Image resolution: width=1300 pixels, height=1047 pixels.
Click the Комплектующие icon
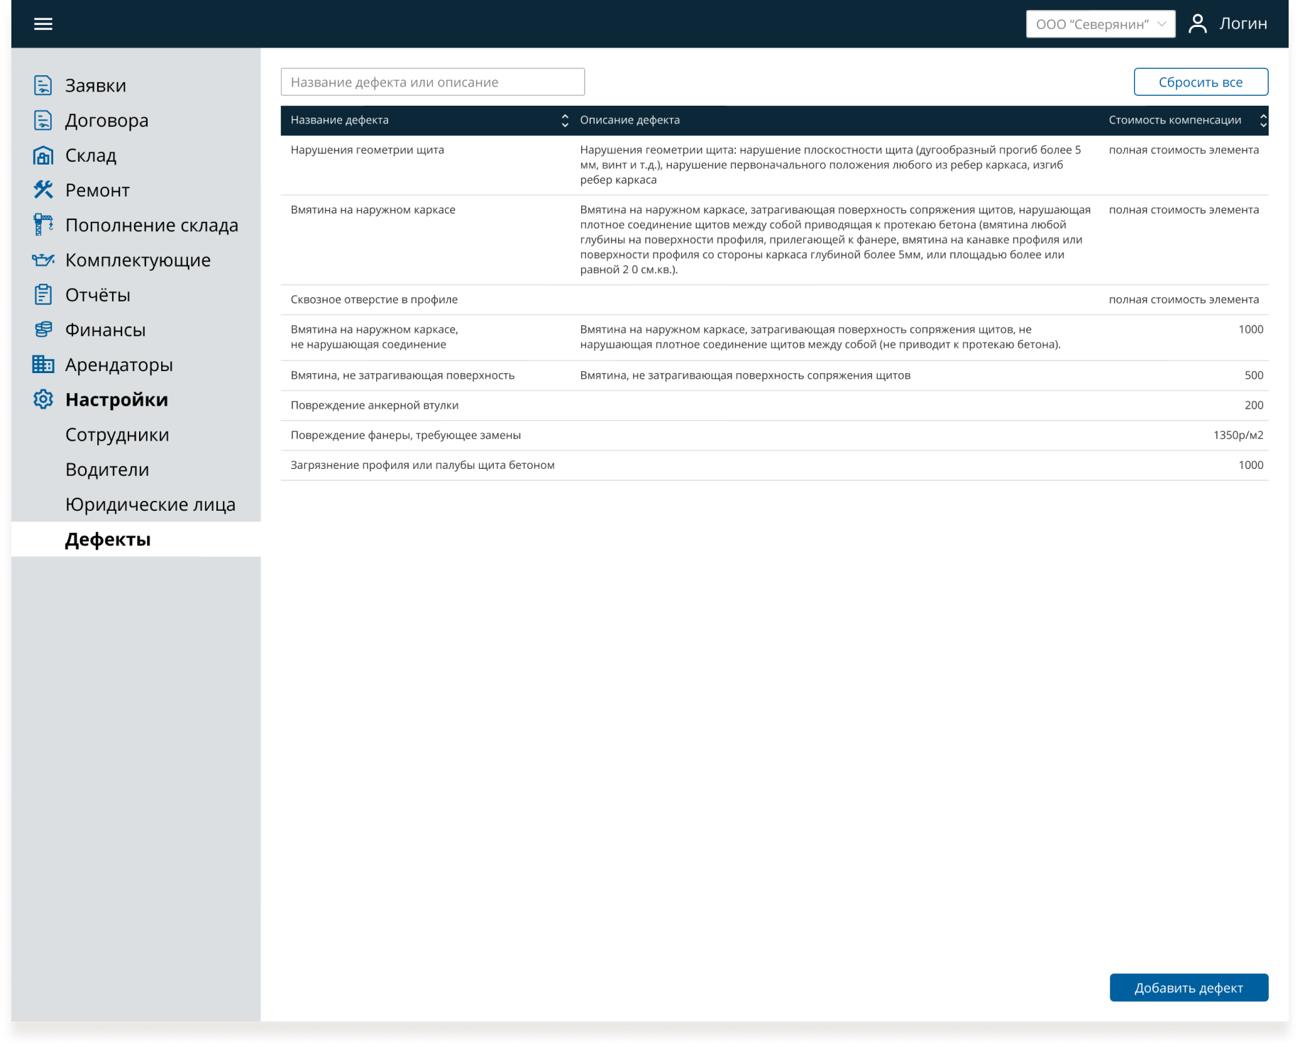(43, 260)
